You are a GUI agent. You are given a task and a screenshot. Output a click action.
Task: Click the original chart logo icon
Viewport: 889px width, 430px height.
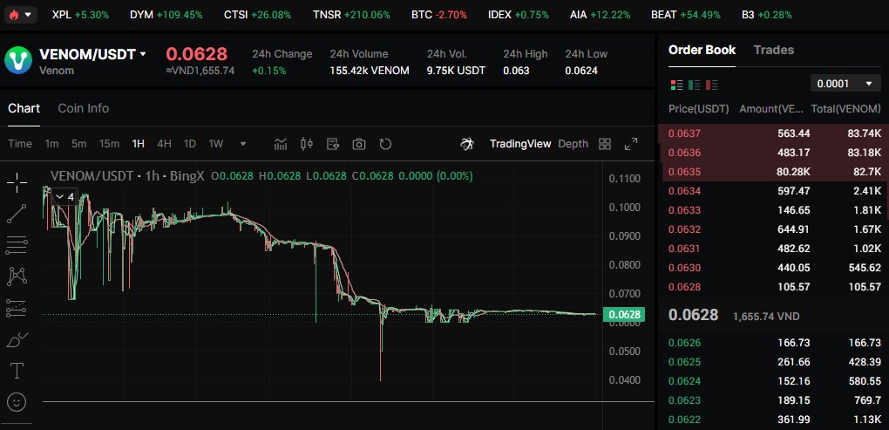coord(467,144)
